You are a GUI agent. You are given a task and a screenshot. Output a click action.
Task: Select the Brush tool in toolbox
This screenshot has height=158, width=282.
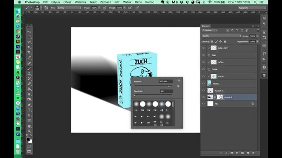tap(29, 68)
